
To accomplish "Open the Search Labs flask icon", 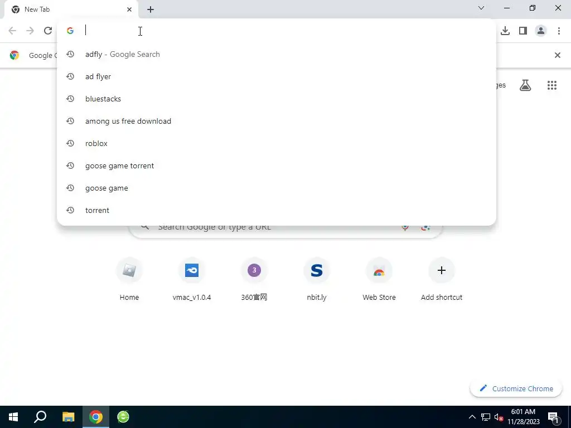I will (x=525, y=85).
